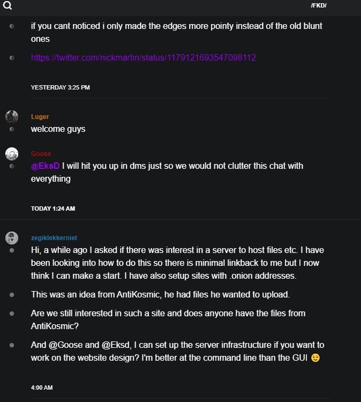This screenshot has height=402, width=361.
Task: Click the dot beside Goose's dms message
Action: (12, 166)
